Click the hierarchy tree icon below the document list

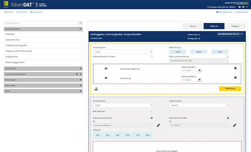pos(96,89)
